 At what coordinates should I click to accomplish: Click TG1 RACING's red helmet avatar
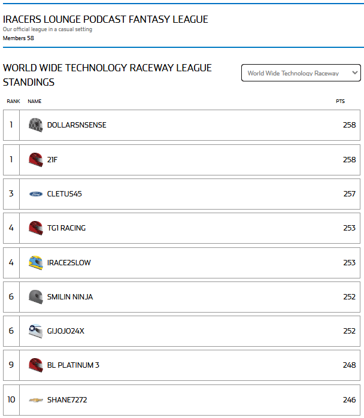[36, 228]
